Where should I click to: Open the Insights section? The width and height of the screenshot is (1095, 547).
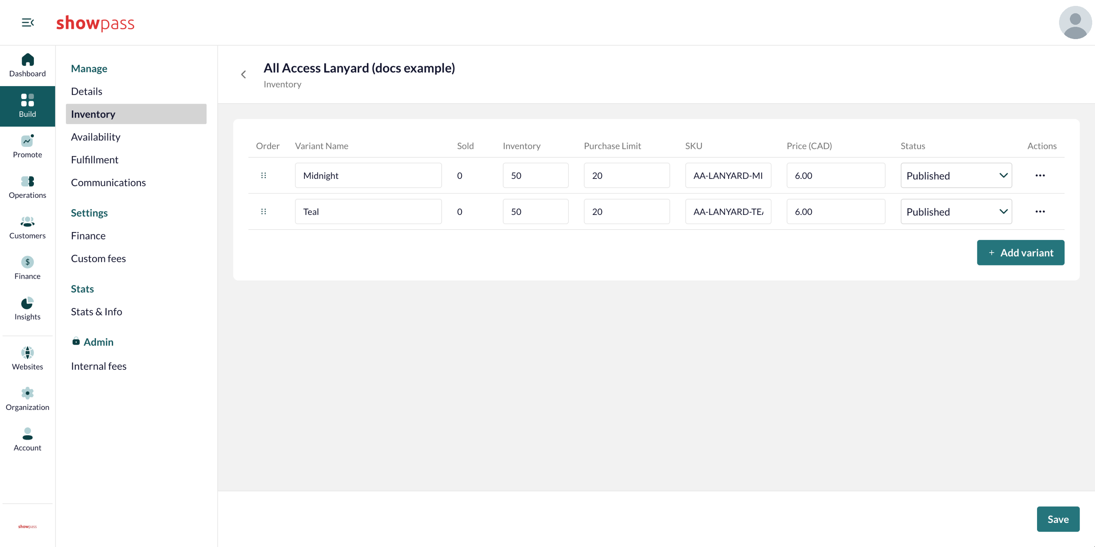(28, 309)
